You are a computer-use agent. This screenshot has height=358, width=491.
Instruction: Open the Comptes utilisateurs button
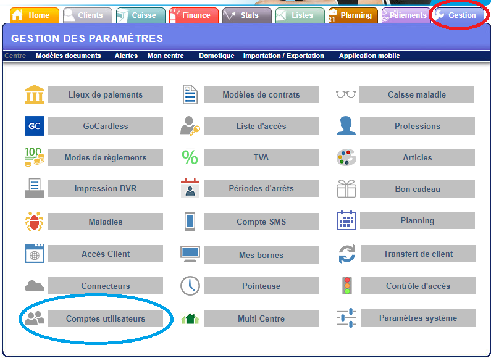point(106,318)
